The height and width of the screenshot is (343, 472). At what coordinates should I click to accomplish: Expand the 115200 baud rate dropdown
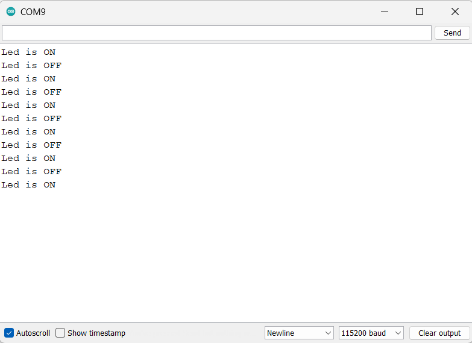[371, 333]
